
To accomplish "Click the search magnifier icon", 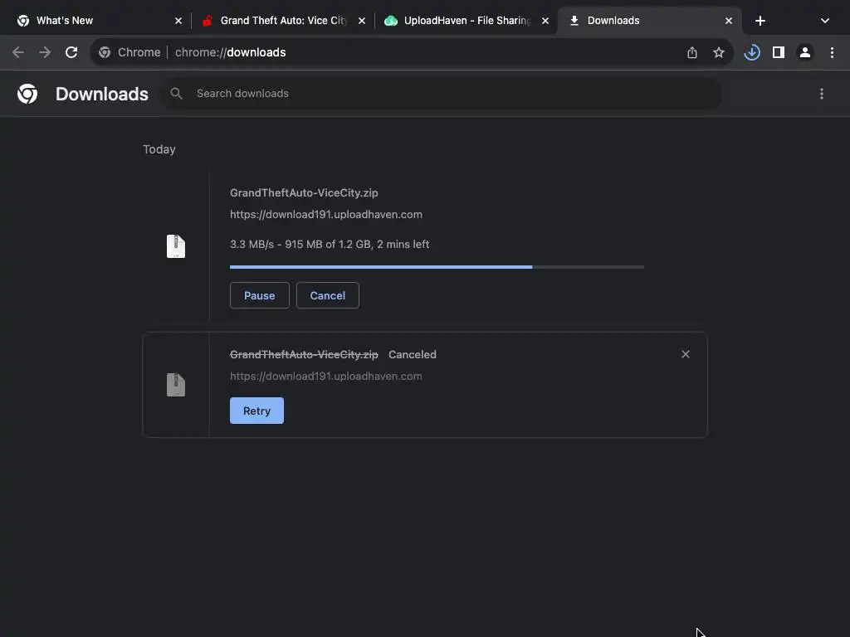I will pyautogui.click(x=176, y=94).
